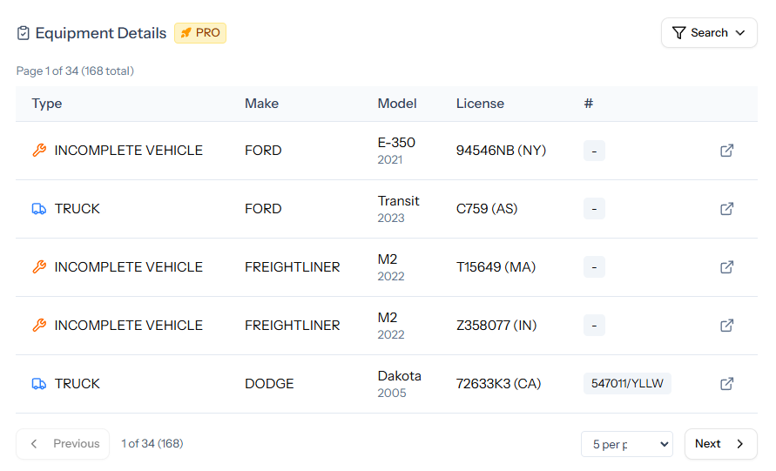This screenshot has height=471, width=776.
Task: Click the Make column header
Action: (x=261, y=104)
